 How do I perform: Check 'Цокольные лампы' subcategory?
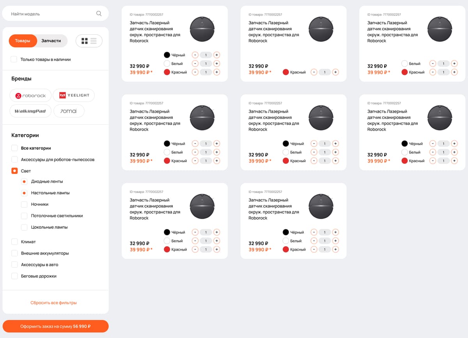(24, 227)
